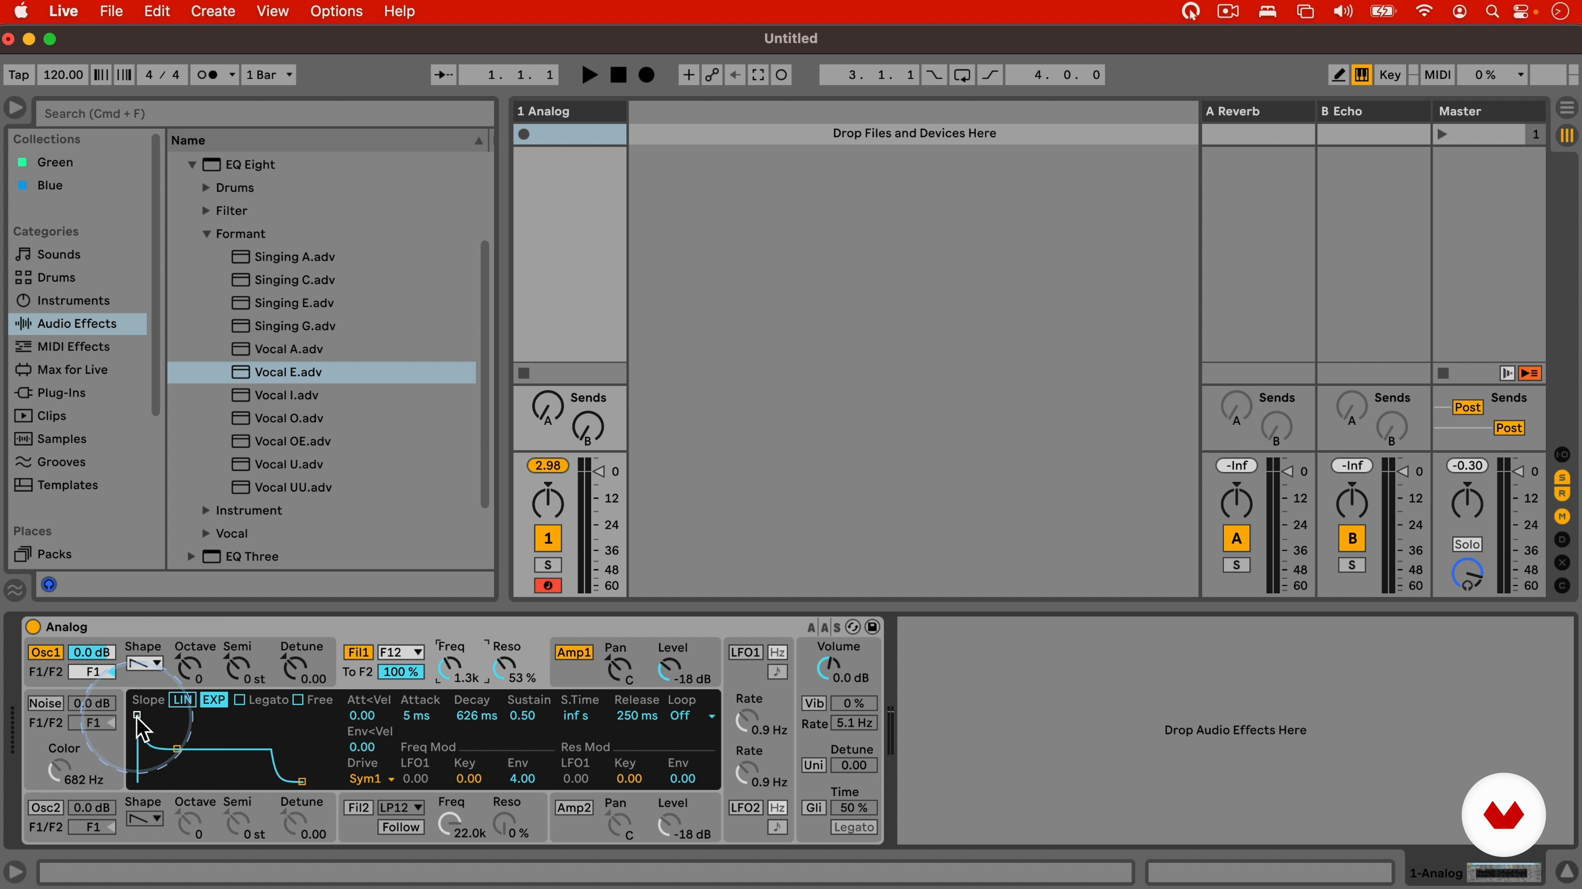Screen dimensions: 1582x889
Task: Toggle the Computer MIDI Keyboard icon
Action: [x=1362, y=75]
